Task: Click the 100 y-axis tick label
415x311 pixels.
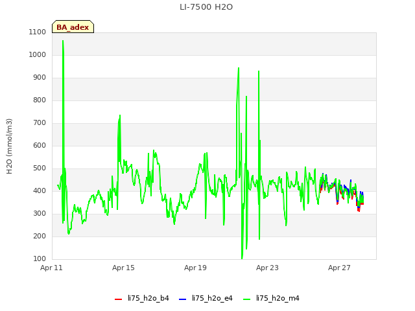Action: pyautogui.click(x=40, y=259)
